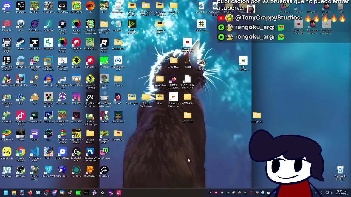
Task: Open the Granny game shortcut
Action: click(21, 135)
